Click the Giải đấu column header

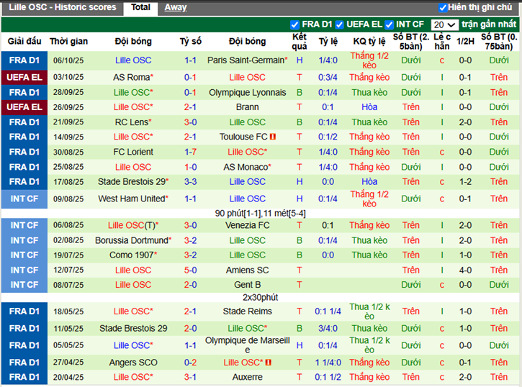[x=24, y=41]
